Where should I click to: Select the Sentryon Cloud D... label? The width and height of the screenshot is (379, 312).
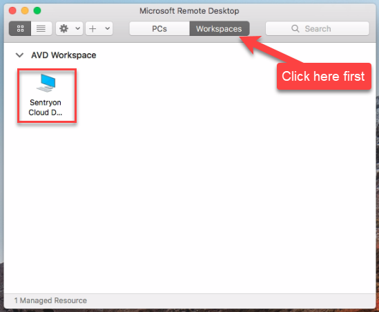click(45, 108)
